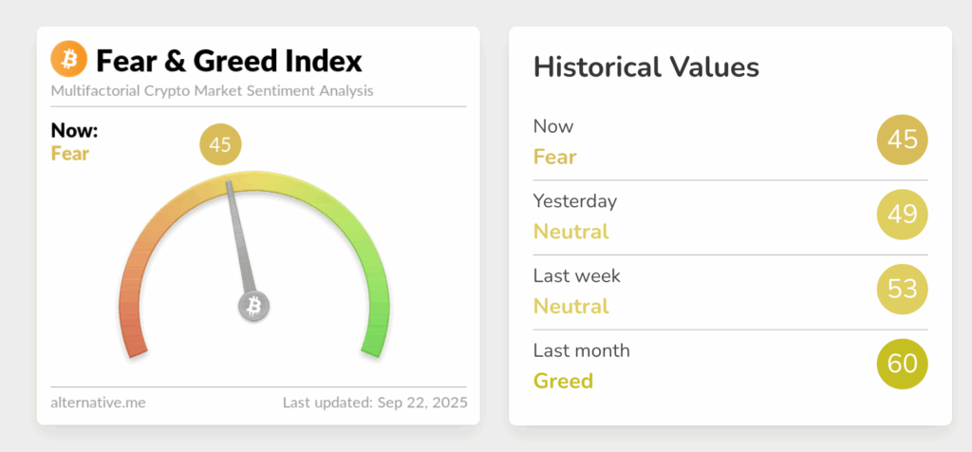Viewport: 972px width, 452px height.
Task: Click the grey Bitcoin needle hub icon
Action: (253, 306)
